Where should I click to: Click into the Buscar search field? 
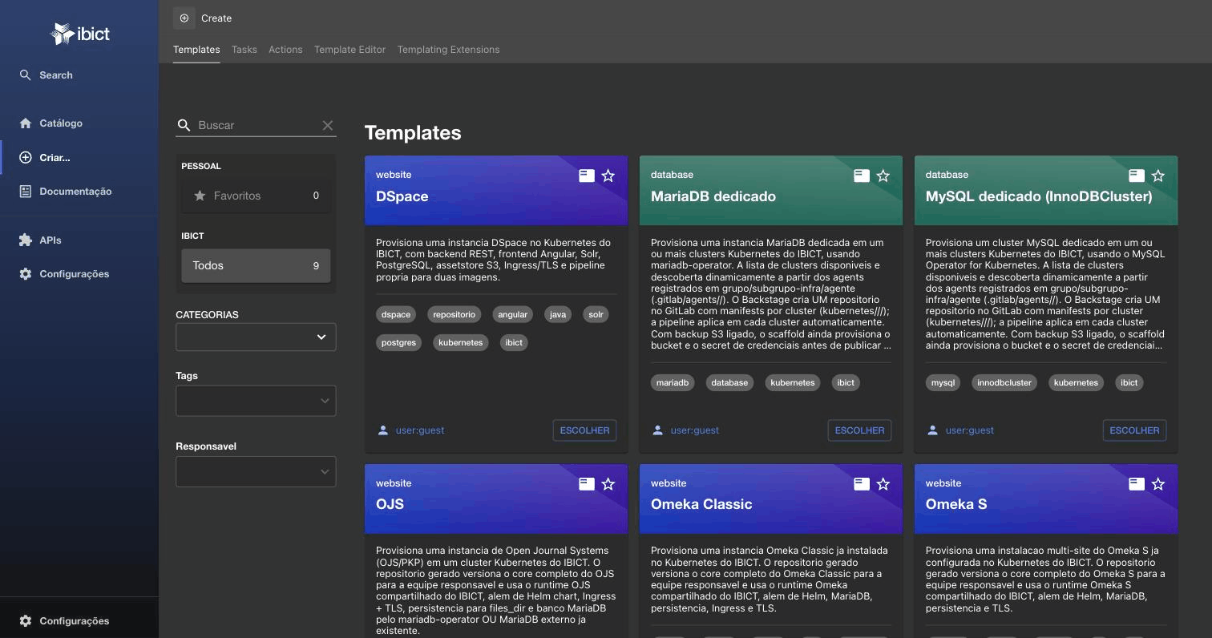point(256,125)
